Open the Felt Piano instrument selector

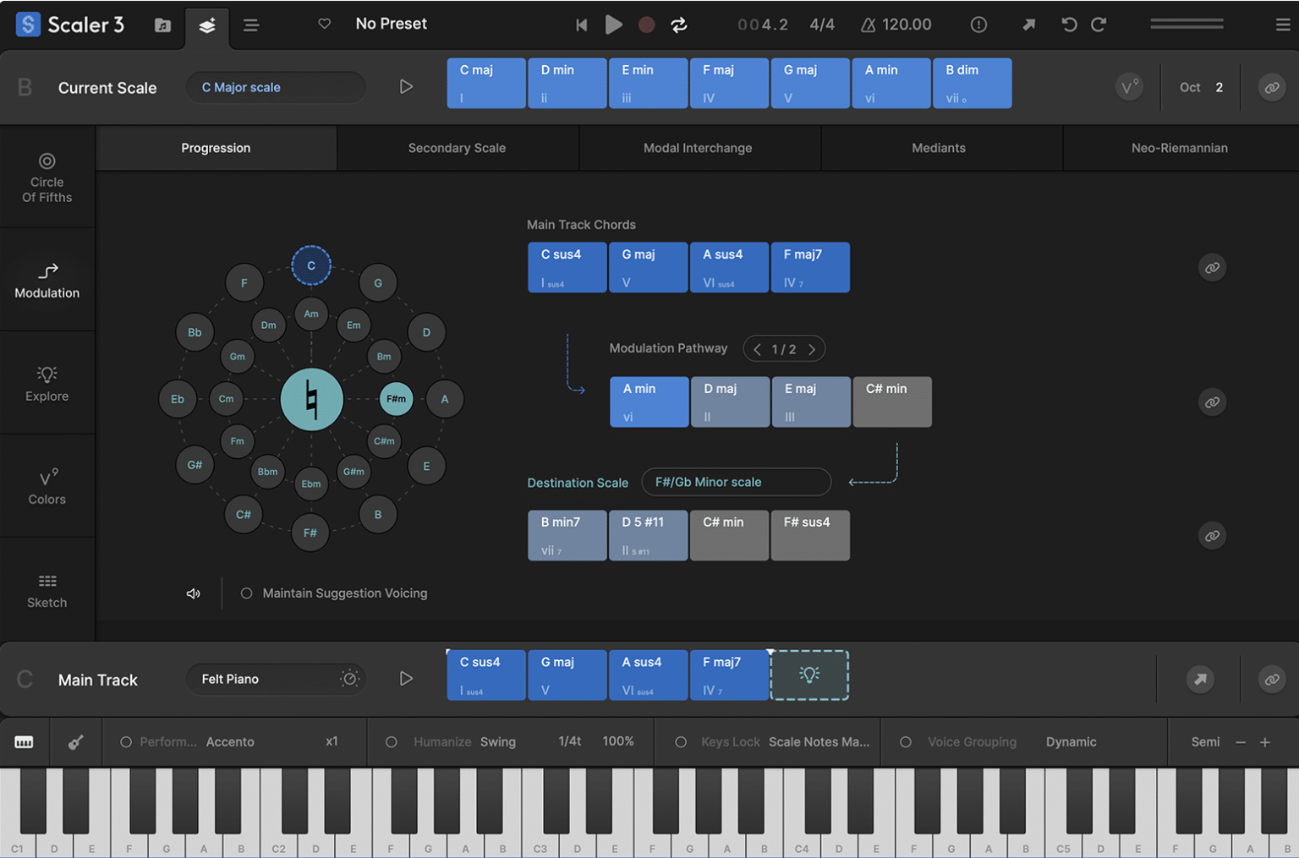tap(276, 679)
